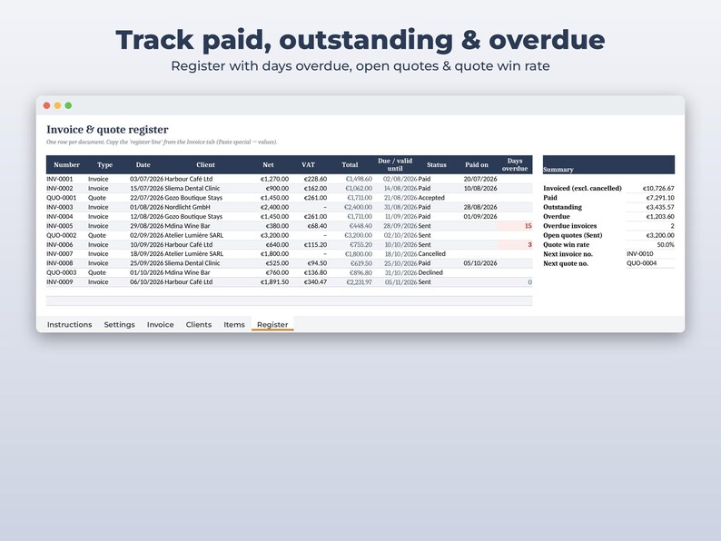
Task: Click the Days overdue column header
Action: 515,164
